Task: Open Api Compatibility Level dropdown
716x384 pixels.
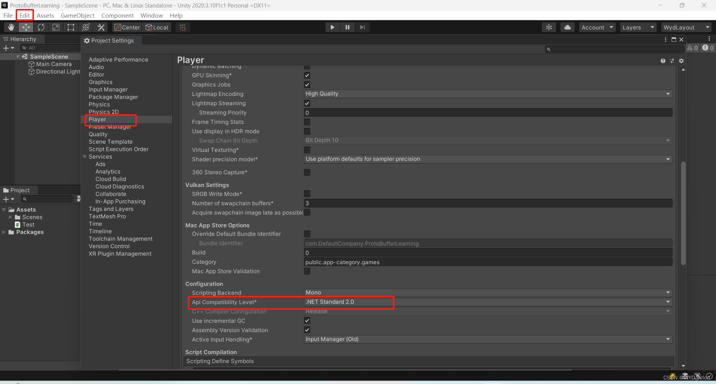Action: click(488, 302)
